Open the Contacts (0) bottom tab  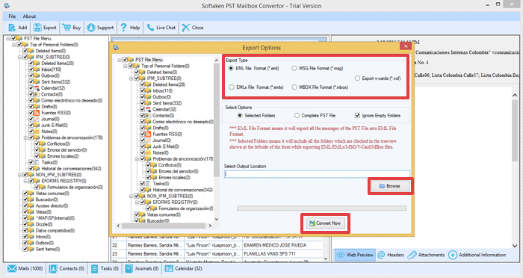click(66, 268)
